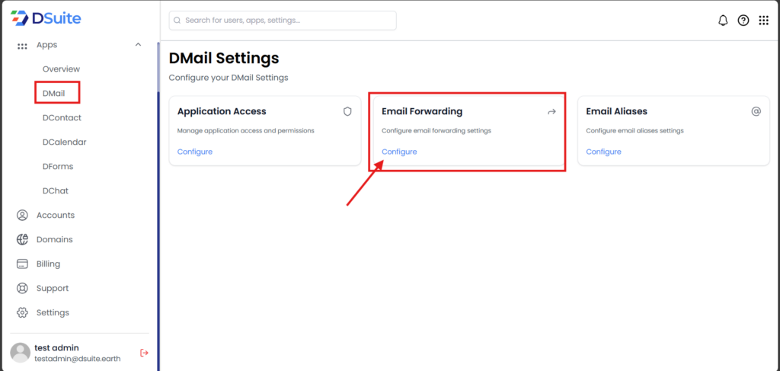The width and height of the screenshot is (780, 371).
Task: Click the search users, apps, settings field
Action: 283,21
